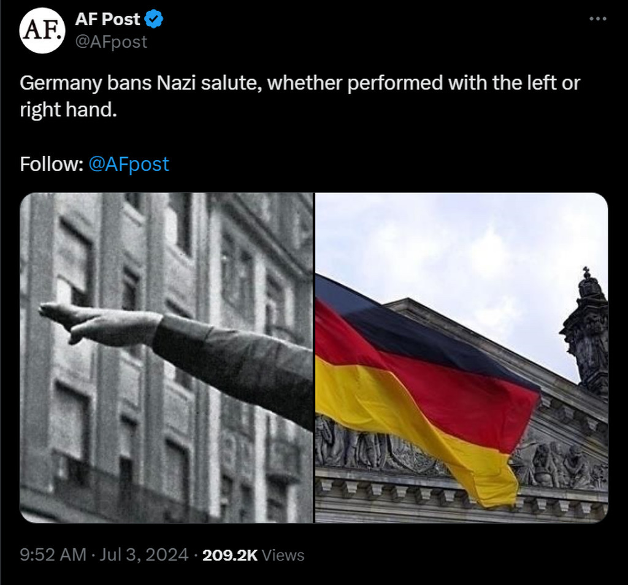Viewport: 628px width, 585px height.
Task: Open the AF Post profile avatar
Action: (42, 31)
